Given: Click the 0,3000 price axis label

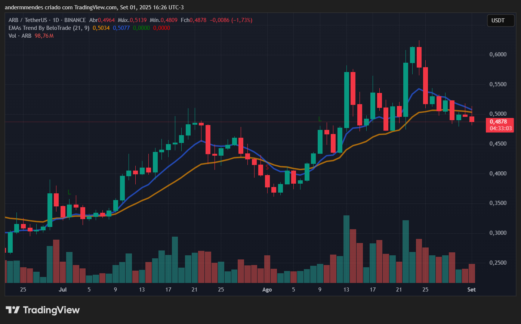Looking at the screenshot, I should (497, 233).
